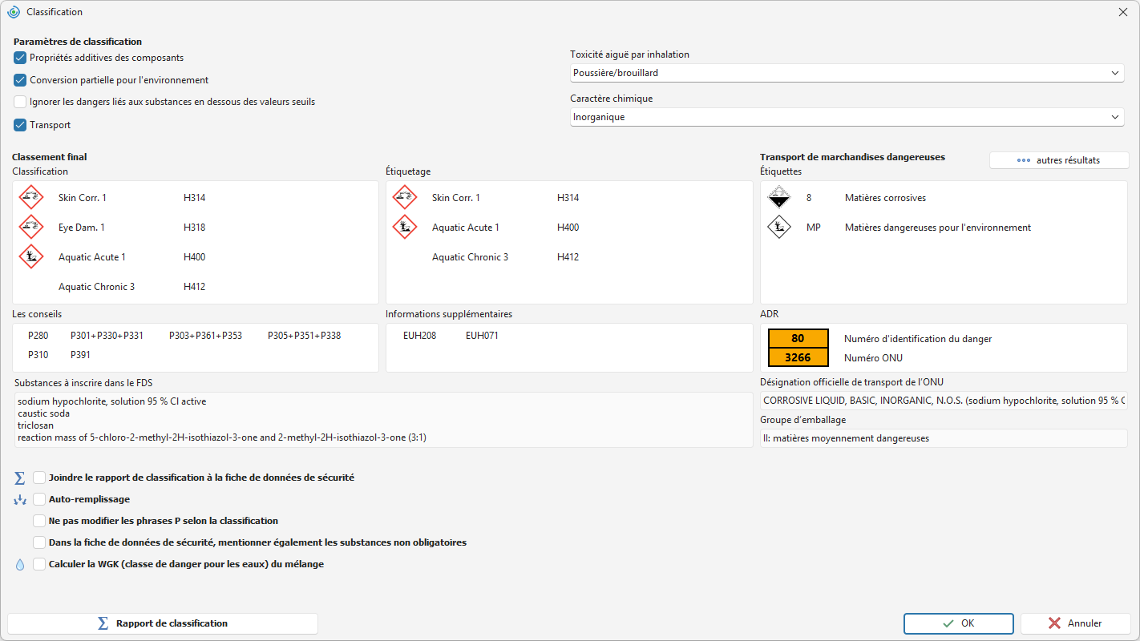Click the auto-fill arrows icon beside Auto-remplissage
The height and width of the screenshot is (641, 1140).
[20, 500]
